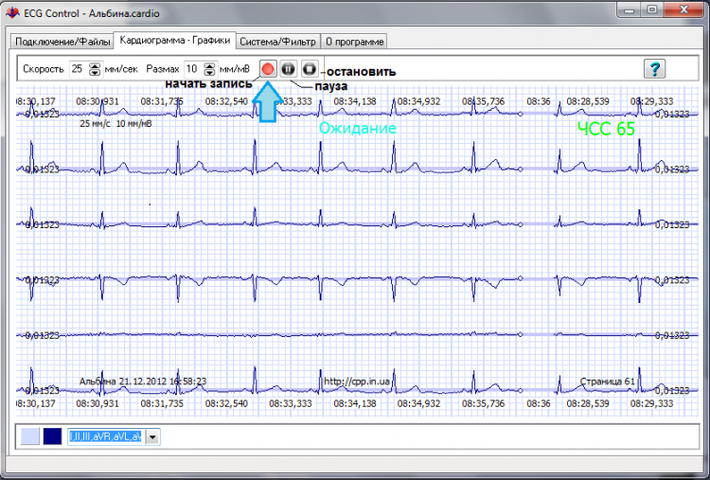Click the Ожидание status text
Viewport: 710px width, 480px height.
tap(358, 129)
